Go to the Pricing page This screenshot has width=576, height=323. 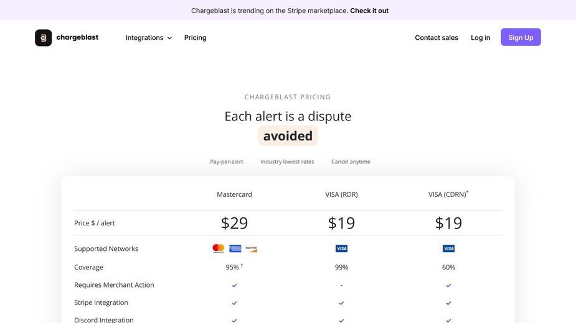tap(195, 37)
